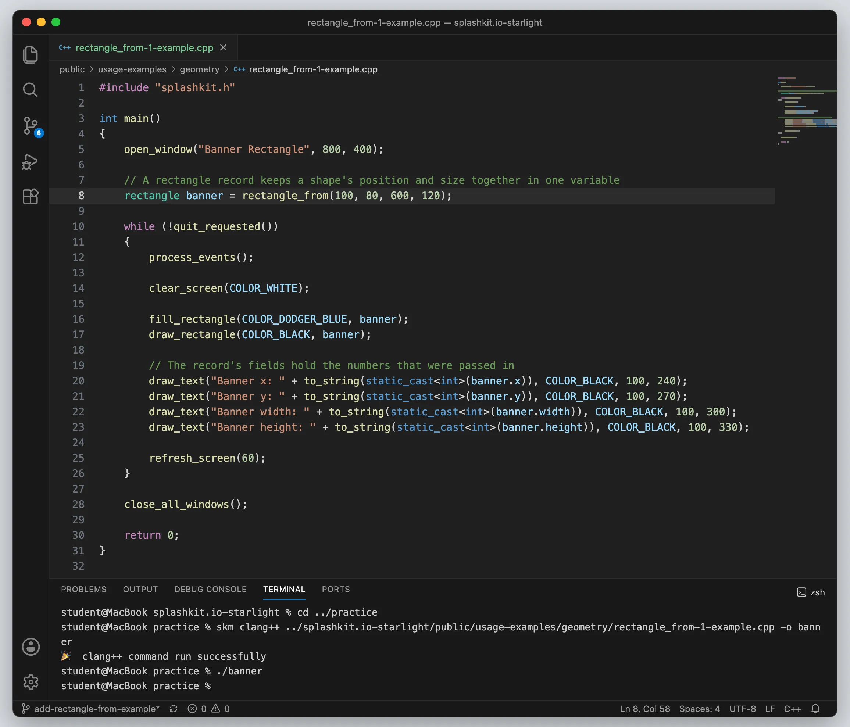Click Ln 8, Col 58 to go to line
Viewport: 850px width, 727px height.
[x=645, y=709]
